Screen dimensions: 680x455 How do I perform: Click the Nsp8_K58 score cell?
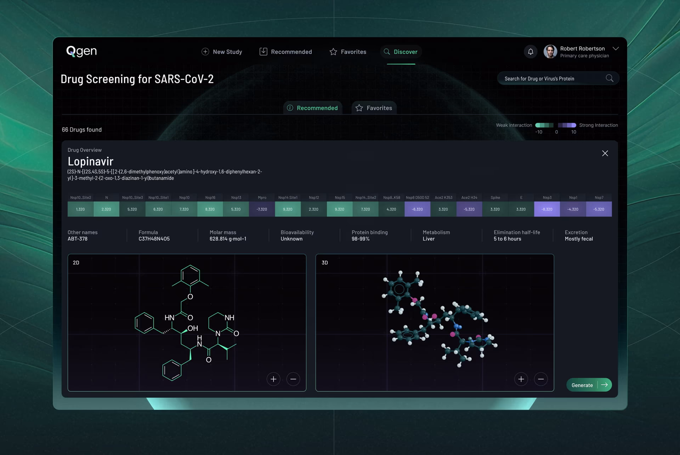(391, 209)
